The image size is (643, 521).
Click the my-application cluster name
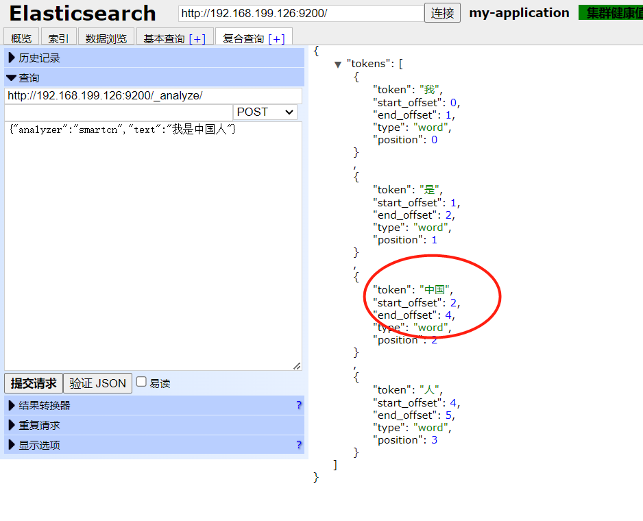[x=519, y=13]
